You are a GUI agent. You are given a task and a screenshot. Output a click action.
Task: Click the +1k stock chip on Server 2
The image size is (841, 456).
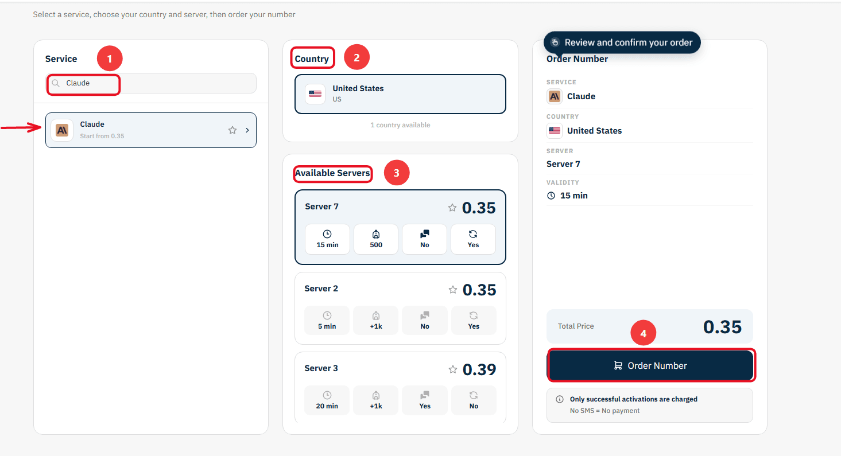tap(376, 321)
